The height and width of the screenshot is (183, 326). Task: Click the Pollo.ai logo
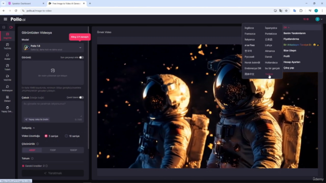point(18,19)
